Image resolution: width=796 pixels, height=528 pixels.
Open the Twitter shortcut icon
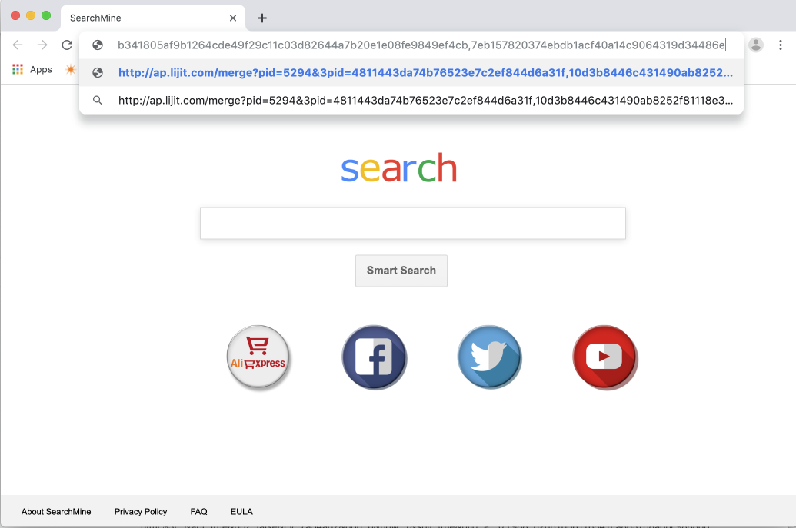point(489,357)
